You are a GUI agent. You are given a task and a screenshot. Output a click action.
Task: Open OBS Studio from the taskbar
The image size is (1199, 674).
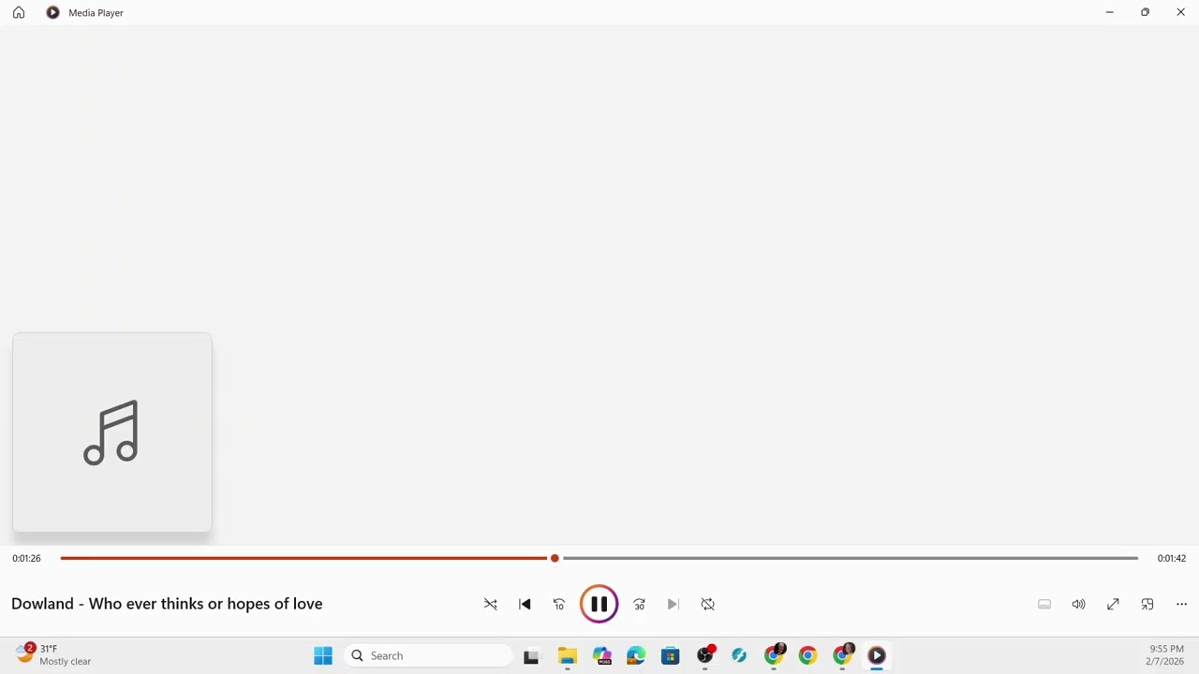[x=705, y=656]
